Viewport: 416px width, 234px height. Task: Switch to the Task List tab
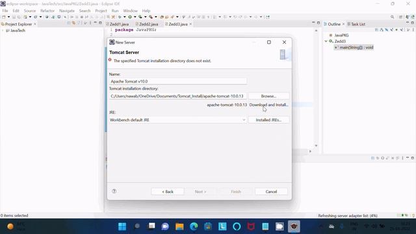pos(356,24)
